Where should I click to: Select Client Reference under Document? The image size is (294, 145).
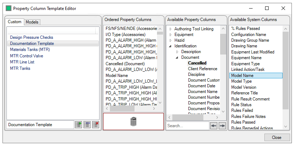click(202, 69)
